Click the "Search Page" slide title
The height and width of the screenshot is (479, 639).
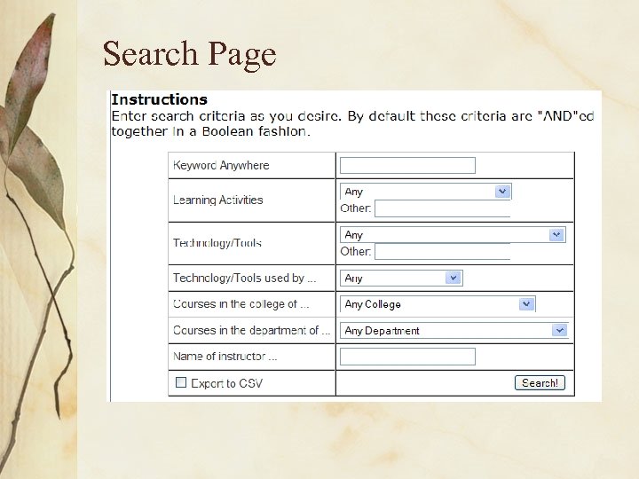click(190, 54)
